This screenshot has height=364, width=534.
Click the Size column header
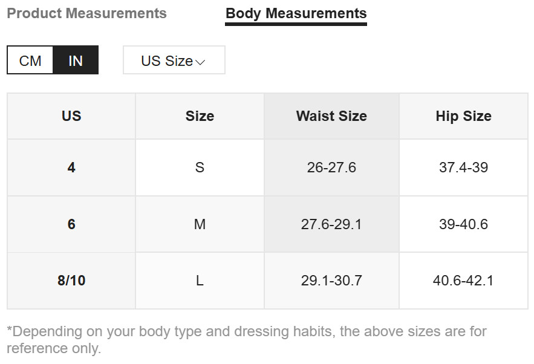coord(200,116)
